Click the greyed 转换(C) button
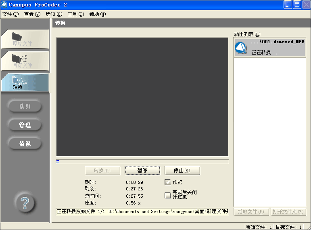This screenshot has width=311, height=230. click(x=102, y=170)
